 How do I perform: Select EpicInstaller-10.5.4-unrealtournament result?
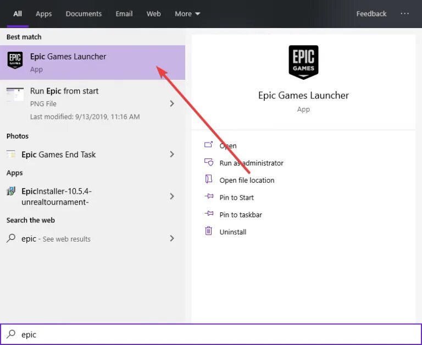click(92, 196)
